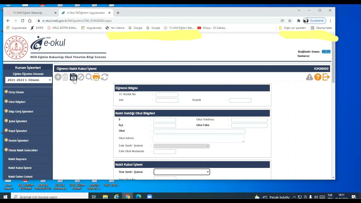The width and height of the screenshot is (361, 203).
Task: Open Chrome extensions puzzle icon
Action: pos(299,21)
